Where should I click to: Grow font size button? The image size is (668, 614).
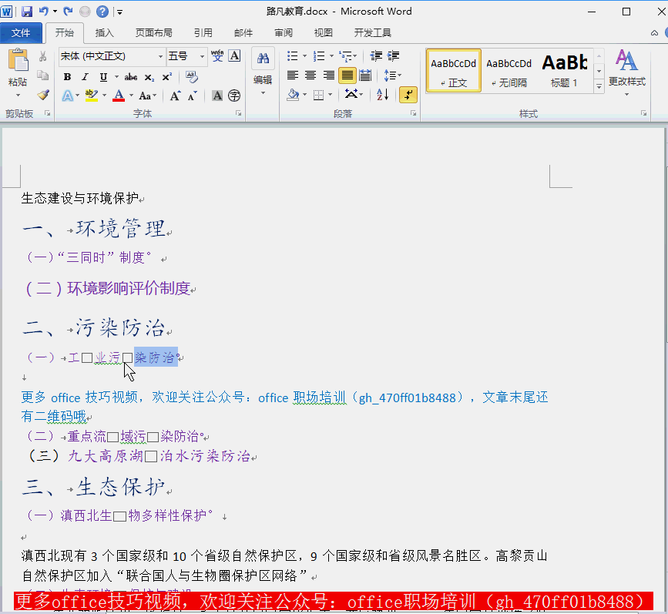175,96
